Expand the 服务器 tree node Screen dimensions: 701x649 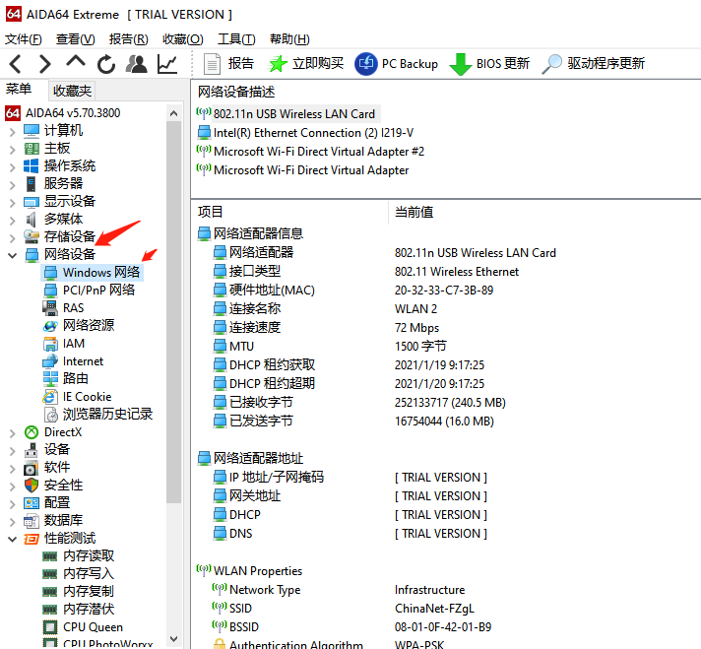pyautogui.click(x=12, y=184)
